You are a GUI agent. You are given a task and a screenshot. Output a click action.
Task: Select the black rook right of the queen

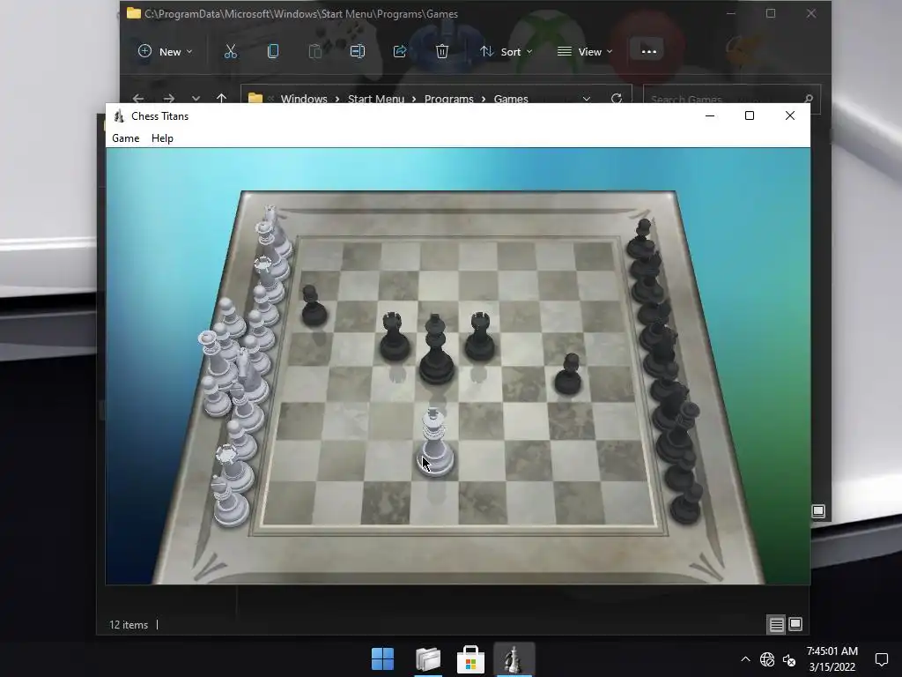pos(480,337)
